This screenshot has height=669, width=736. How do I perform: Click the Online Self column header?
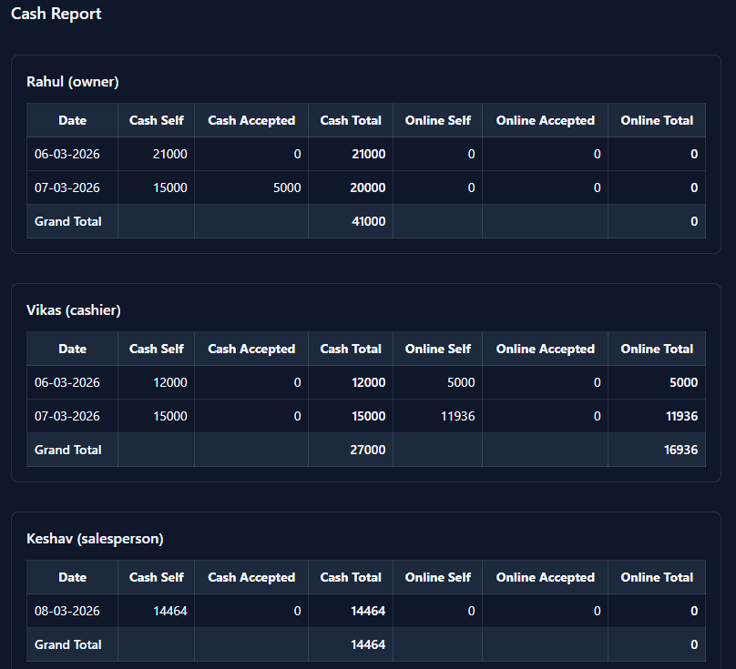click(437, 120)
